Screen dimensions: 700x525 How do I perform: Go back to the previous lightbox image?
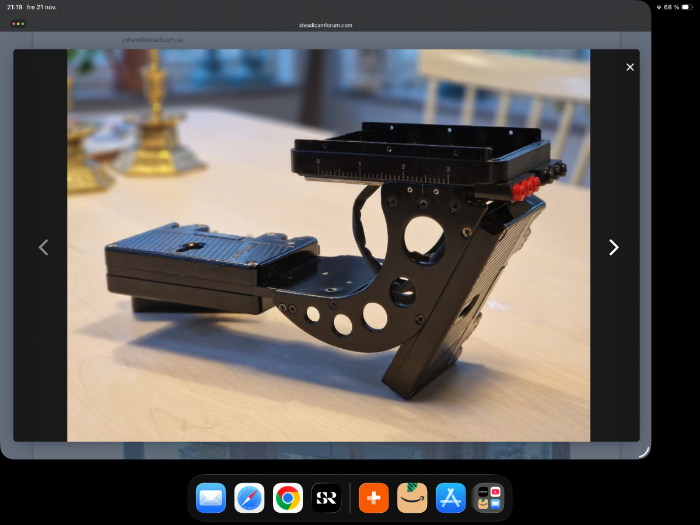point(43,247)
